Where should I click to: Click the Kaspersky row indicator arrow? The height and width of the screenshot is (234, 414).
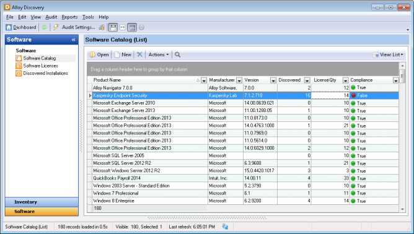[x=90, y=95]
